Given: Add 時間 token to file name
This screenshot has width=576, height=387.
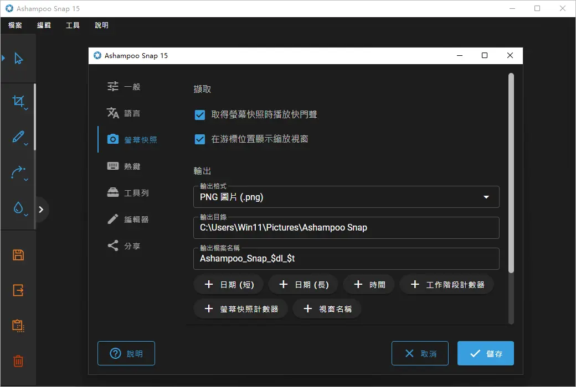Looking at the screenshot, I should (369, 285).
